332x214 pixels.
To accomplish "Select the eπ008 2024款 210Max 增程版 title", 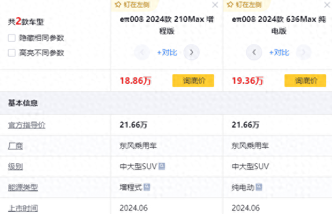I will (167, 25).
